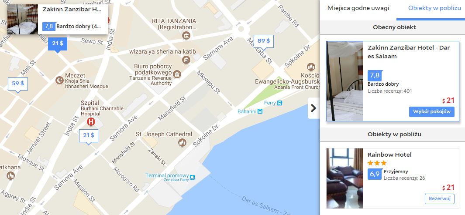Click the Ferry transit stop icon

coord(279,103)
